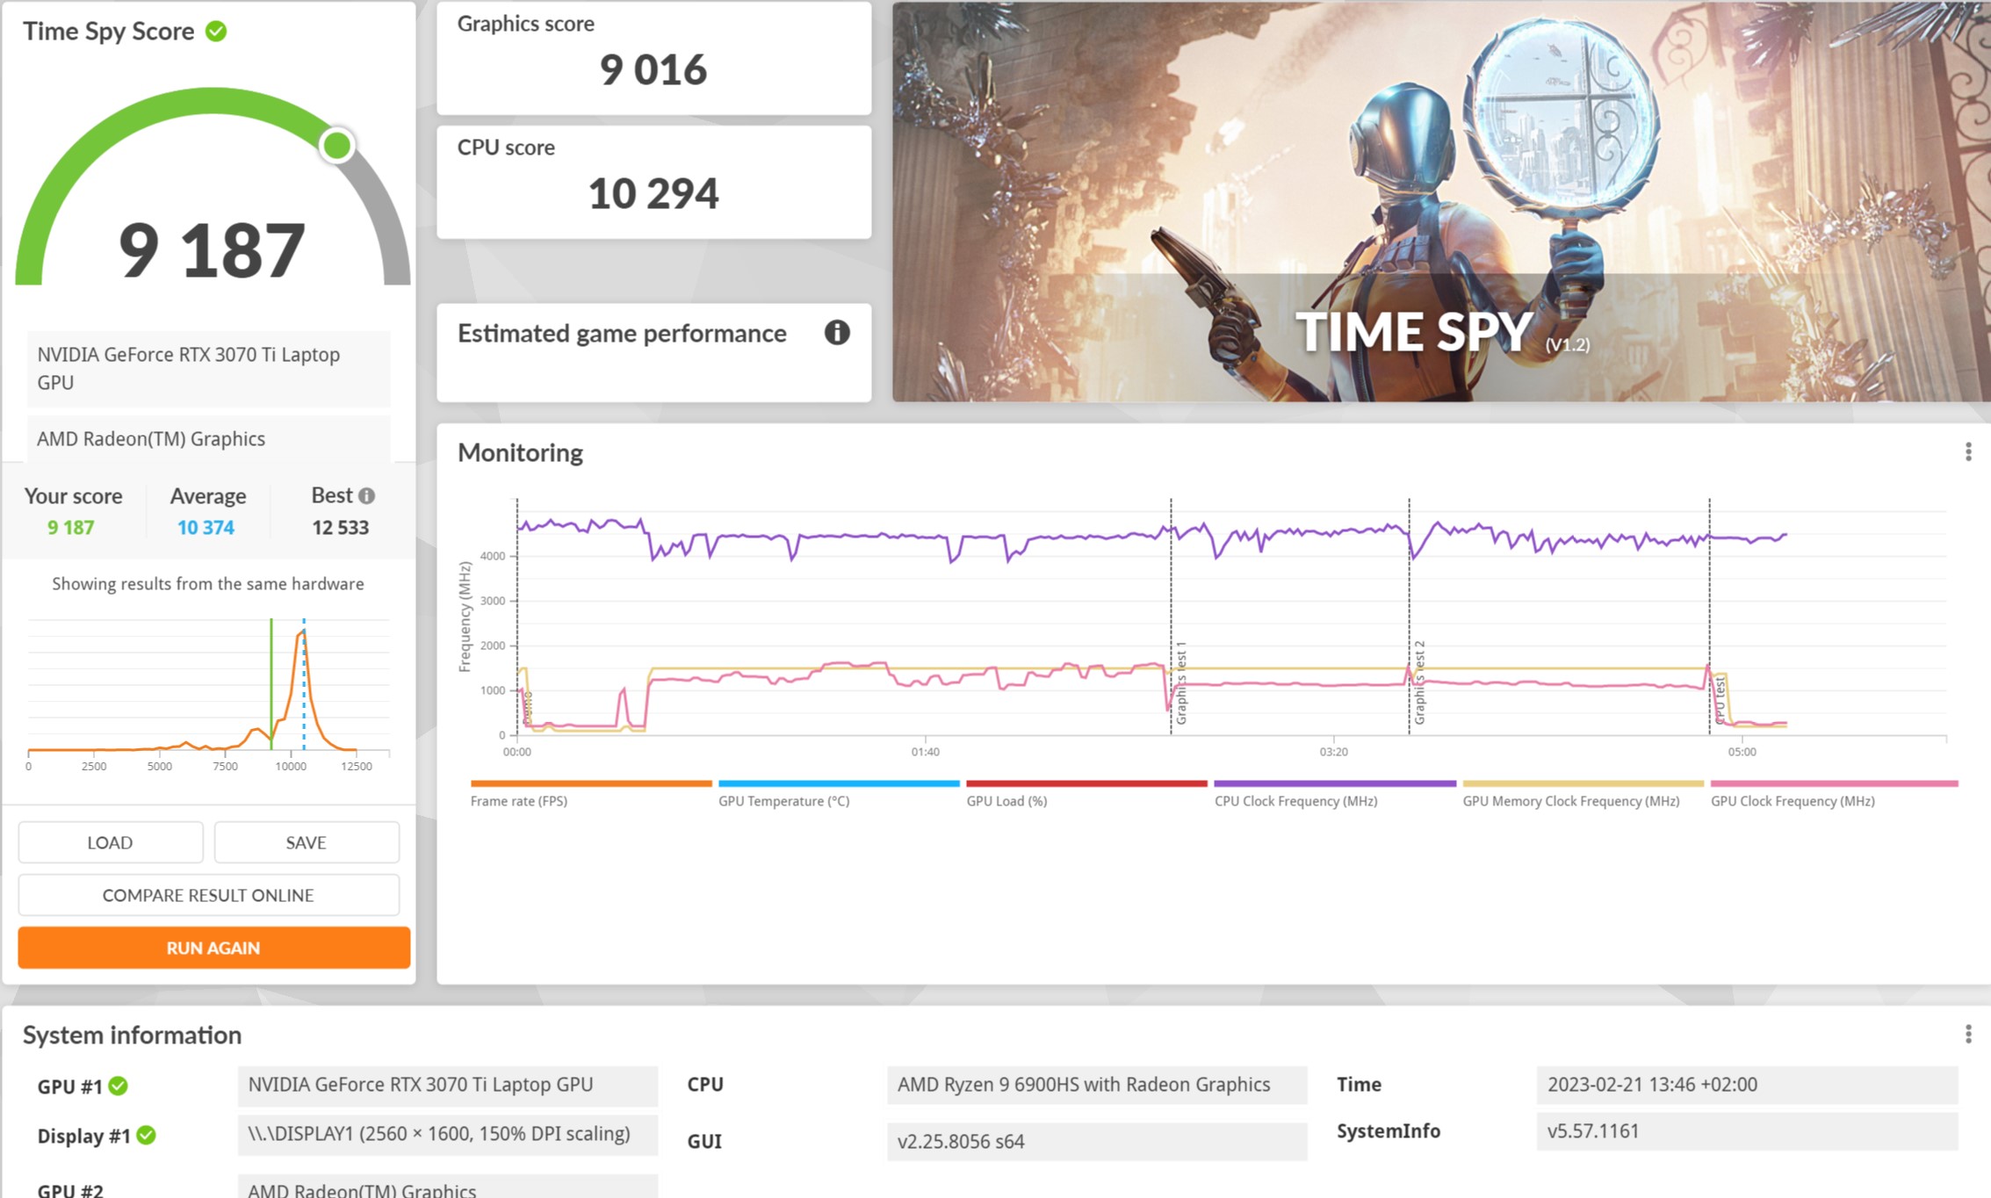Click the LOAD button
Image resolution: width=1991 pixels, height=1198 pixels.
(x=111, y=842)
